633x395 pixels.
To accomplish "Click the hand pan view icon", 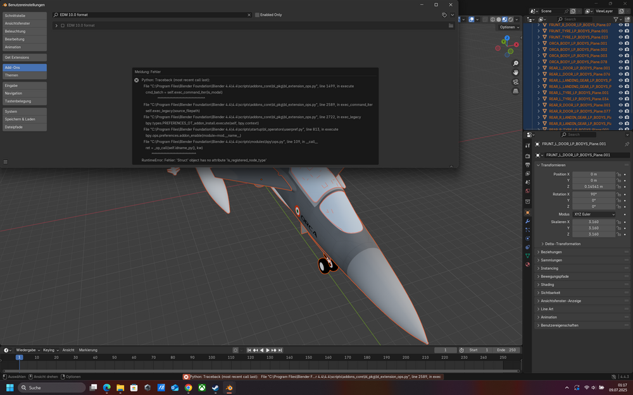I will tap(516, 72).
